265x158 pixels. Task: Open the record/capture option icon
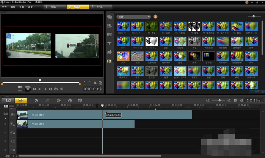[59, 101]
